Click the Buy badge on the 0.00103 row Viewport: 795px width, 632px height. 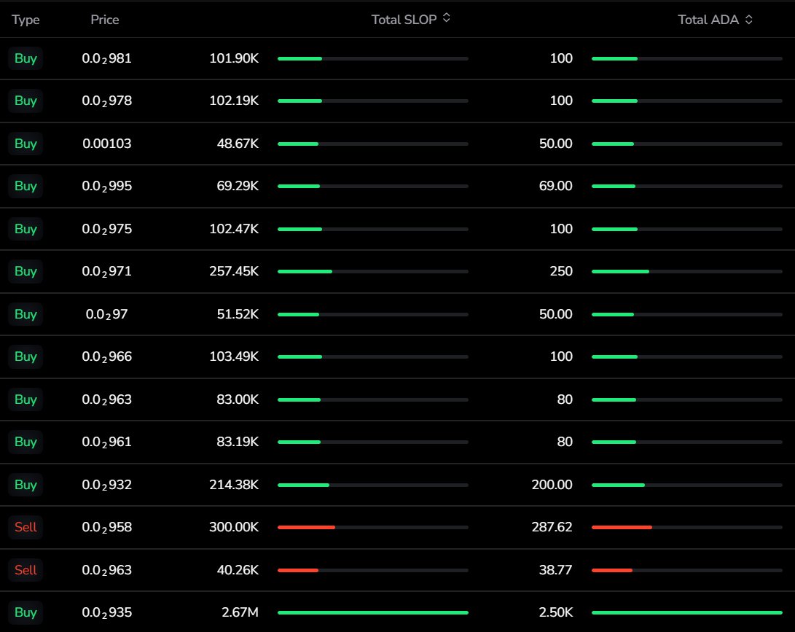pyautogui.click(x=25, y=144)
